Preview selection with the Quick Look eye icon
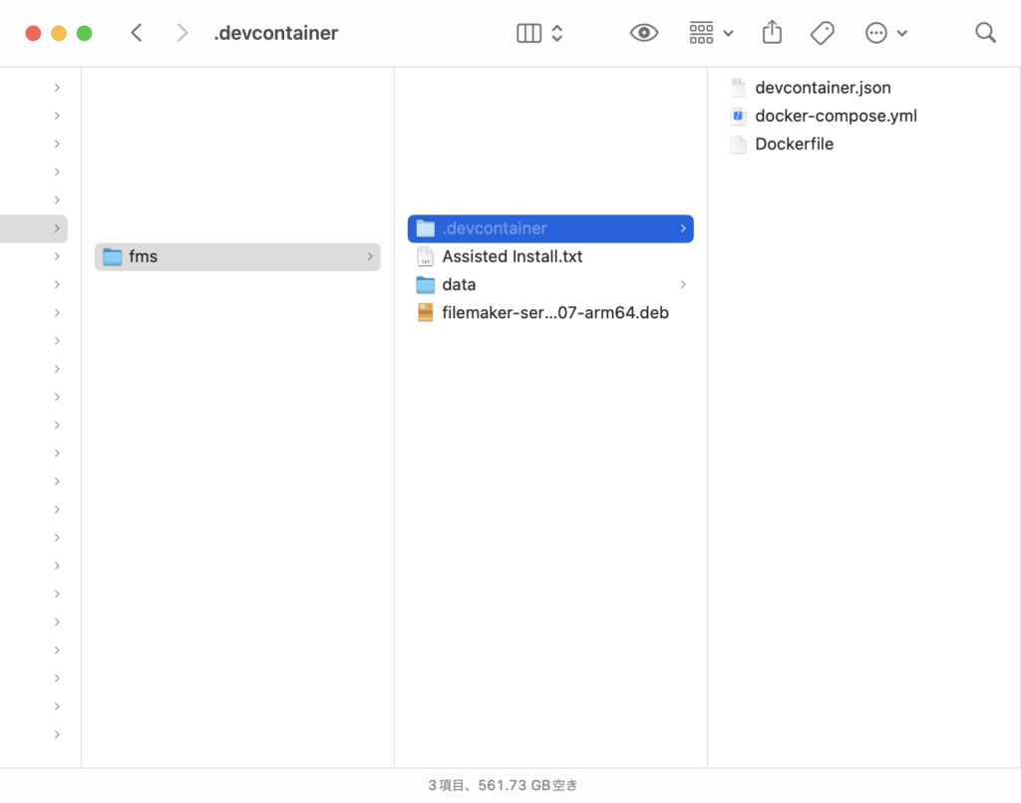 click(x=643, y=32)
